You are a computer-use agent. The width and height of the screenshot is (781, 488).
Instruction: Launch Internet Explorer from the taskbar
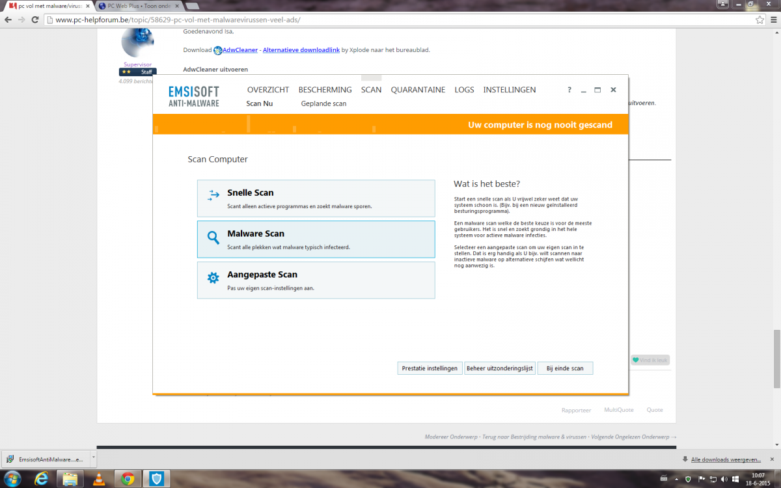41,479
